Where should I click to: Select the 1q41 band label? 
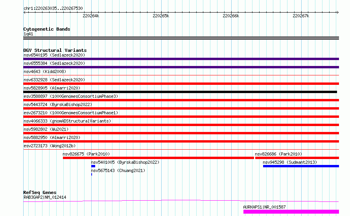(28, 34)
